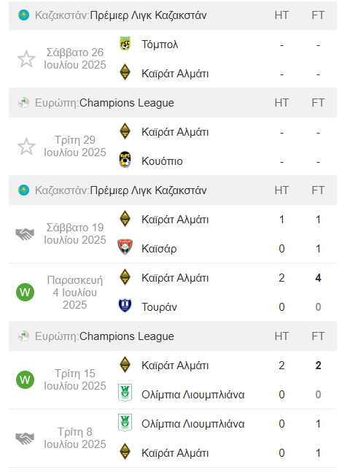Click the Europe globe icon in last Champions League header
The width and height of the screenshot is (350, 475).
coord(23,336)
